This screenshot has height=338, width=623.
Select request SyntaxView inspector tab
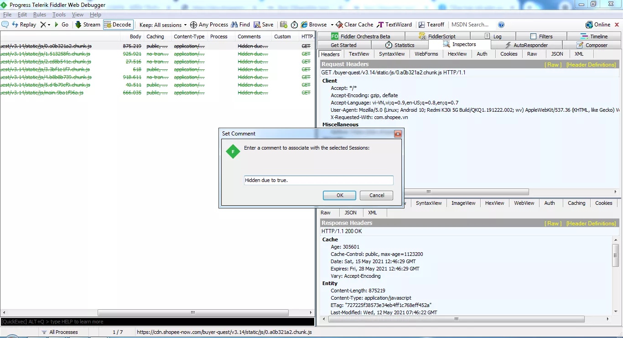coord(392,54)
